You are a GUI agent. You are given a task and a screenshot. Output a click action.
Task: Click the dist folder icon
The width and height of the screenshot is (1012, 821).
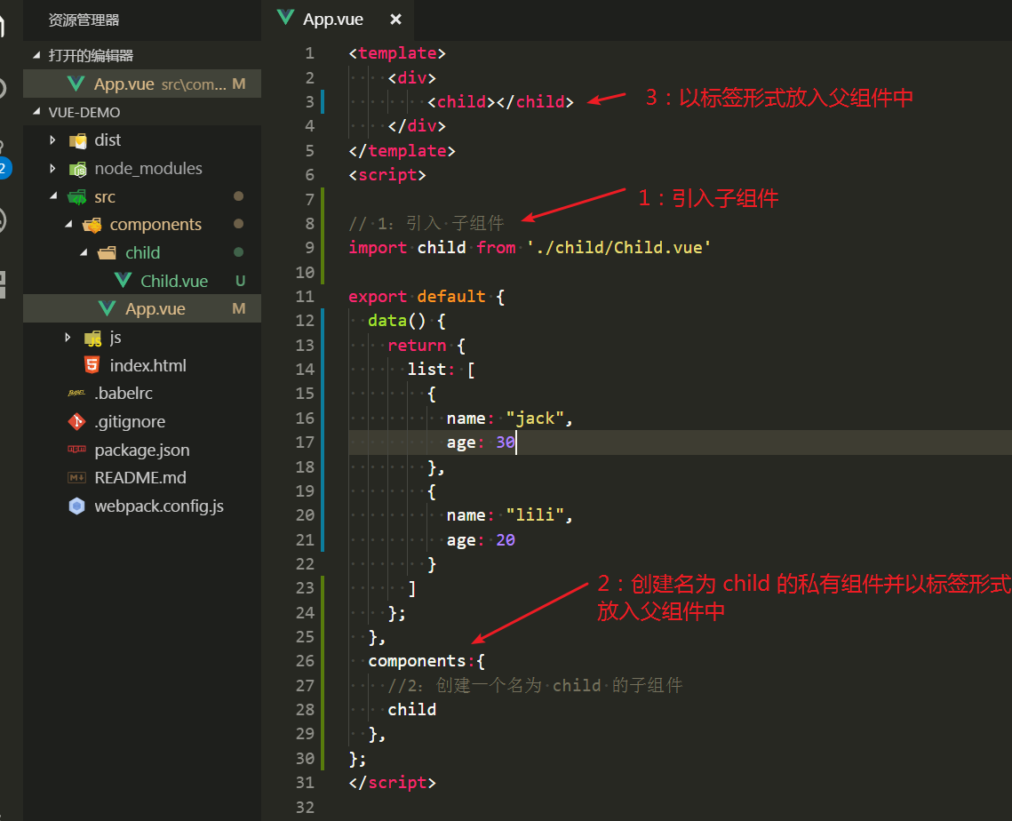(78, 140)
